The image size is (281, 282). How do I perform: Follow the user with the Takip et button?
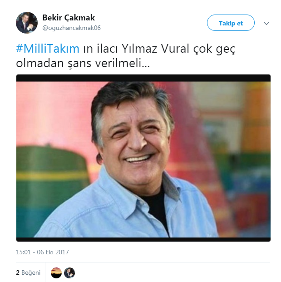tap(231, 23)
